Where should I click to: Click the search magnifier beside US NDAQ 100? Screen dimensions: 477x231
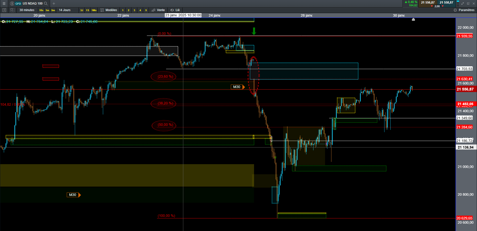tap(46, 4)
